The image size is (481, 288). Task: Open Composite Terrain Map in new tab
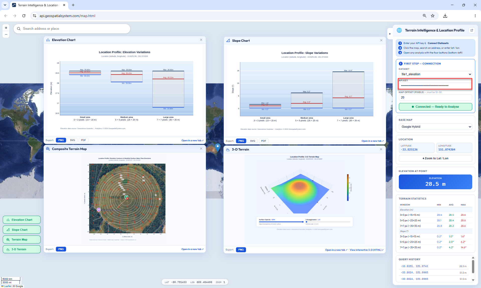(192, 249)
